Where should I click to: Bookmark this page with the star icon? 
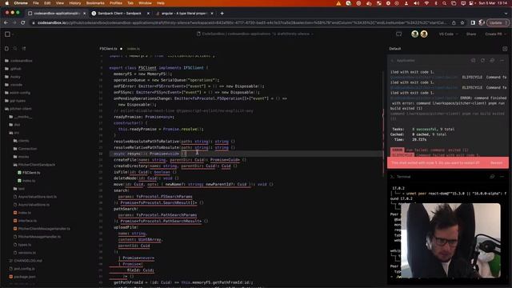point(462,23)
